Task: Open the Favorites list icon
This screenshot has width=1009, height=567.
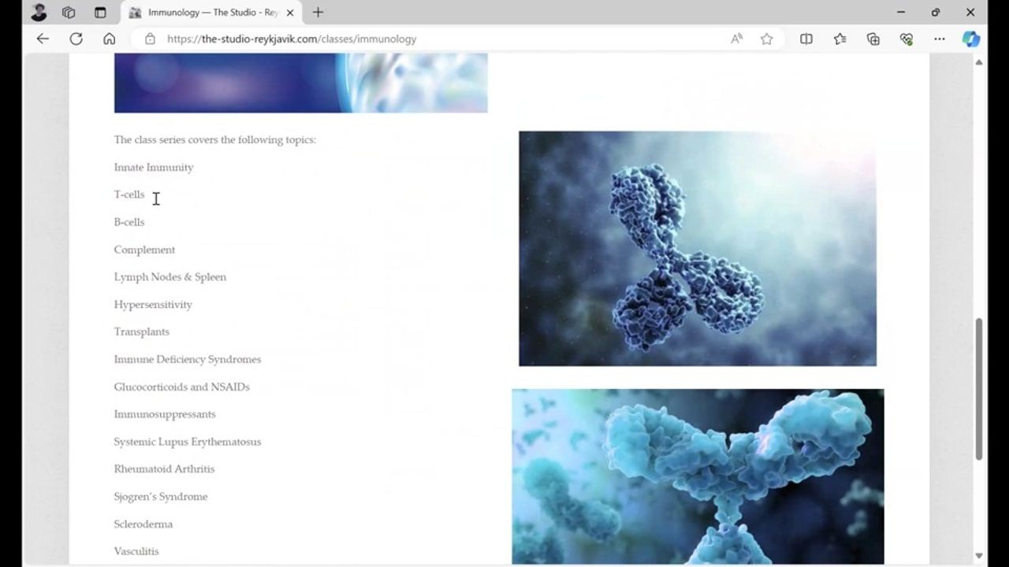Action: click(840, 39)
